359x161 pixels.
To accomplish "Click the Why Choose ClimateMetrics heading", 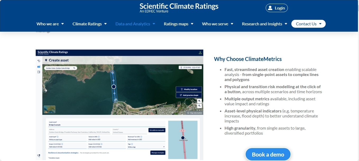I will [x=248, y=59].
